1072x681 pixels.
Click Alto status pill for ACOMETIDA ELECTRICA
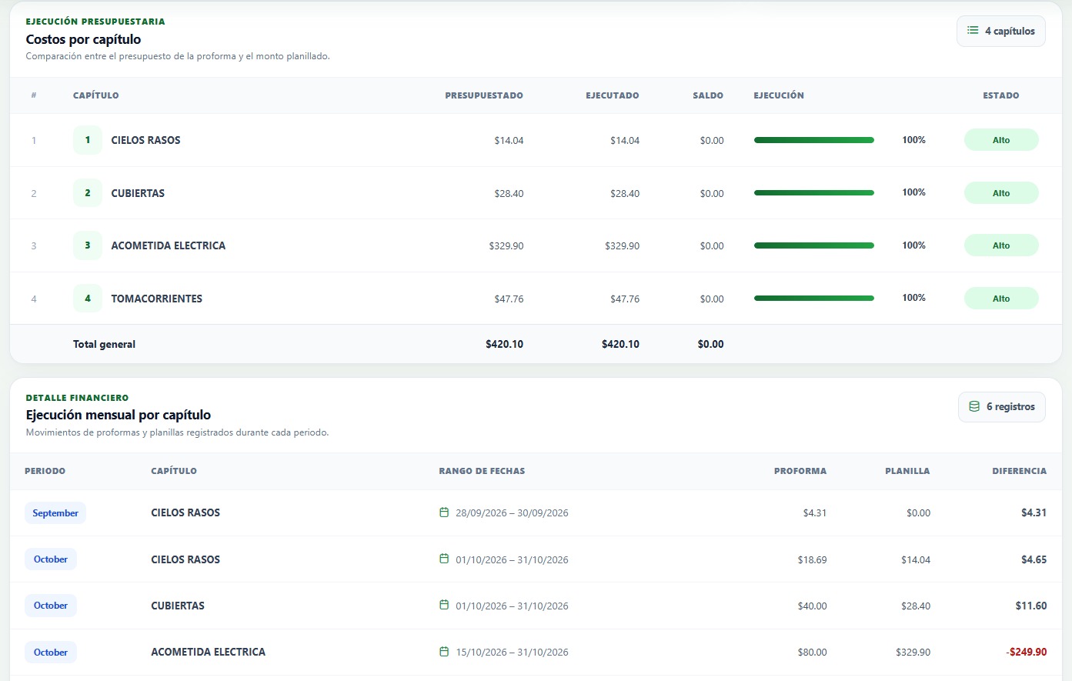click(x=1001, y=245)
